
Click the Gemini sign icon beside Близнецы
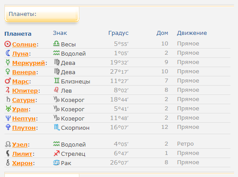coord(56,81)
